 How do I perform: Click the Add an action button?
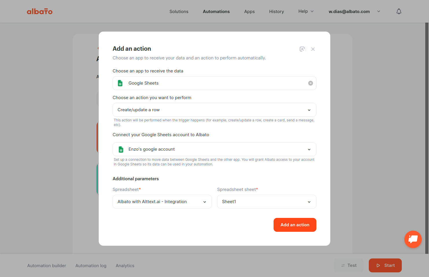click(x=295, y=225)
